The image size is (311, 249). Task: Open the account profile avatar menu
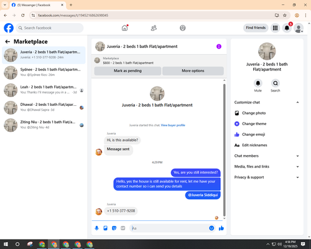(299, 28)
